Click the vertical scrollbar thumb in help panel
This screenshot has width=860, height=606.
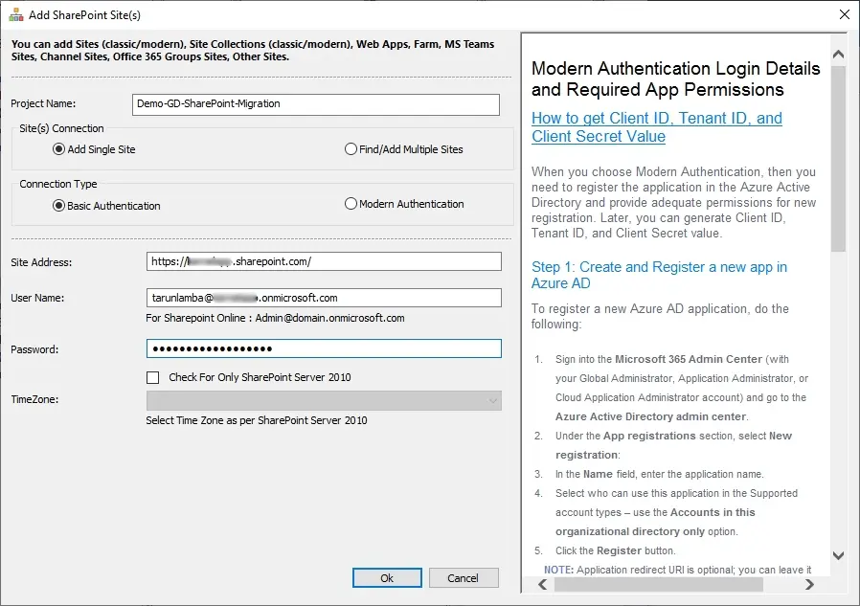coord(838,159)
